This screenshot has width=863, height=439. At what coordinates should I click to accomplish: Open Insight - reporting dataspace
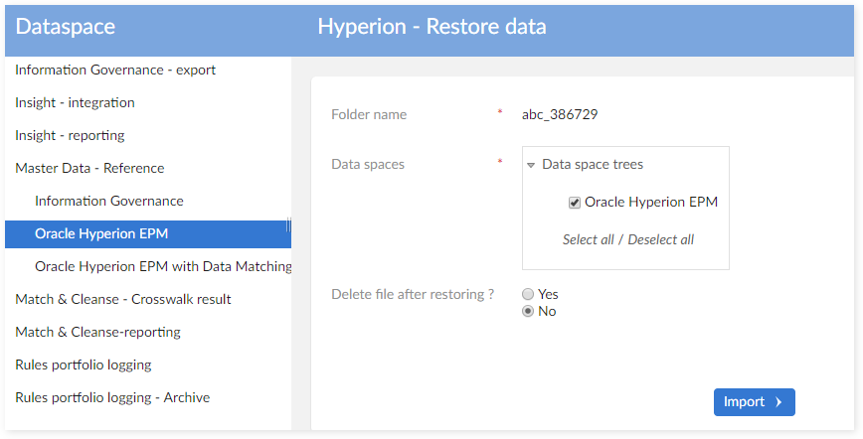point(70,136)
